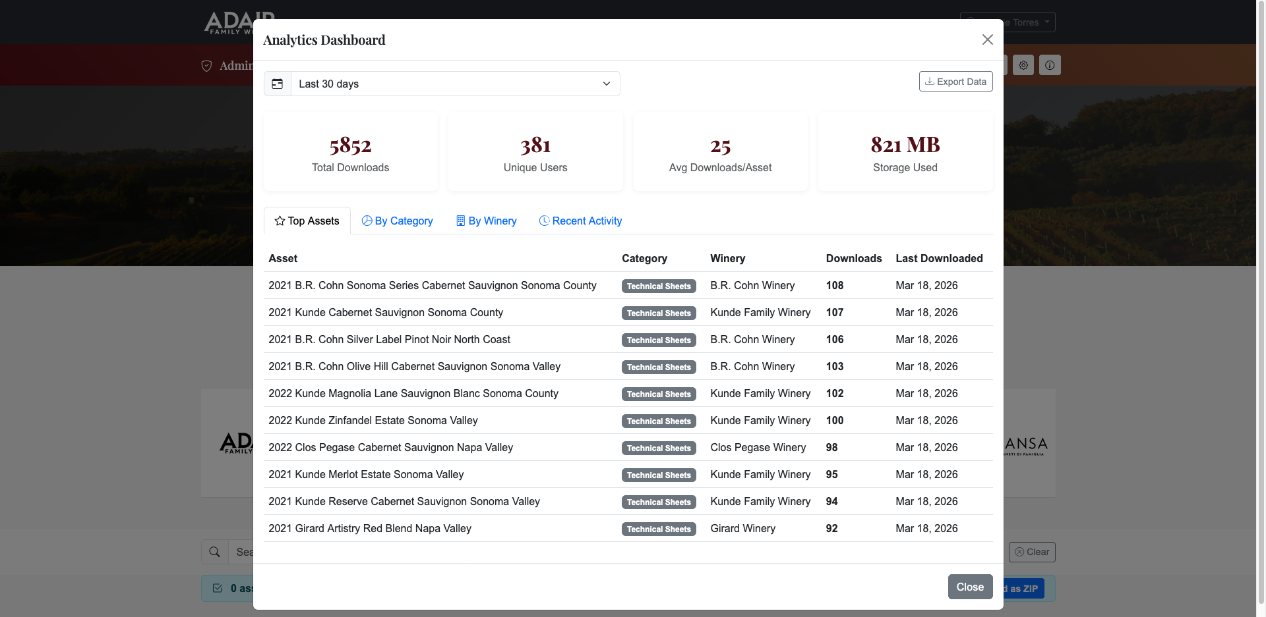The image size is (1266, 617).
Task: Click the info circle icon in the toolbar
Action: click(1050, 65)
